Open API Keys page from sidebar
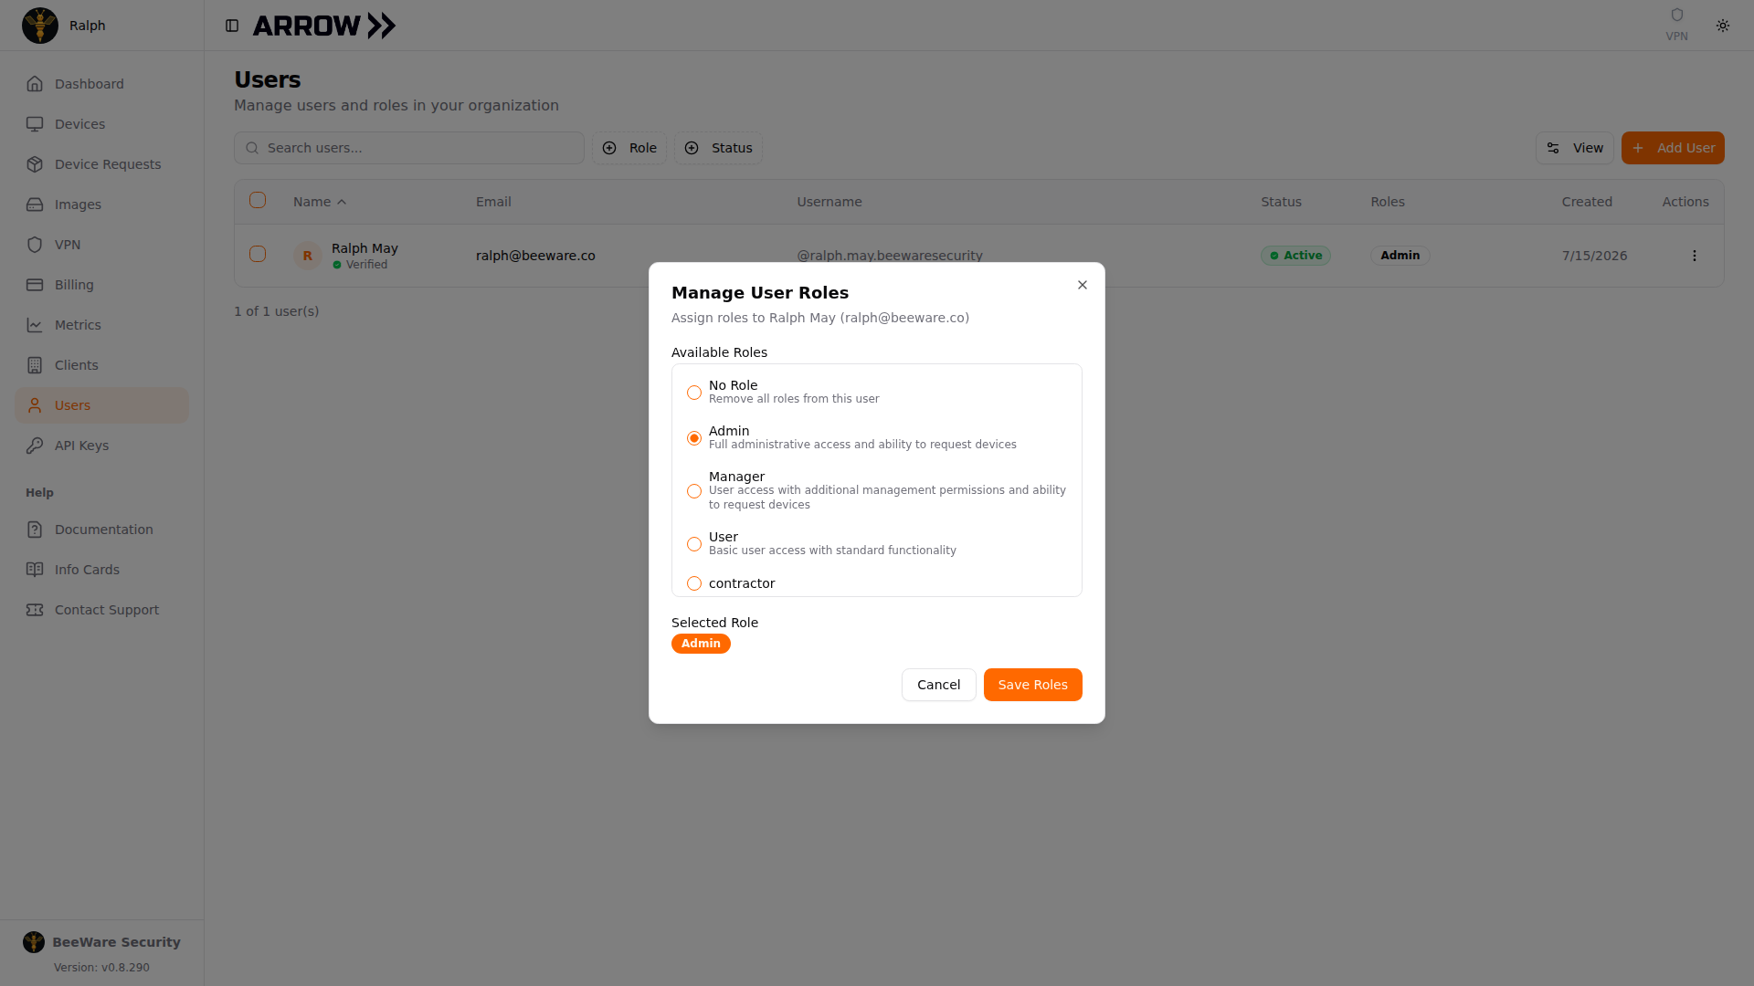The width and height of the screenshot is (1754, 986). pos(101,446)
